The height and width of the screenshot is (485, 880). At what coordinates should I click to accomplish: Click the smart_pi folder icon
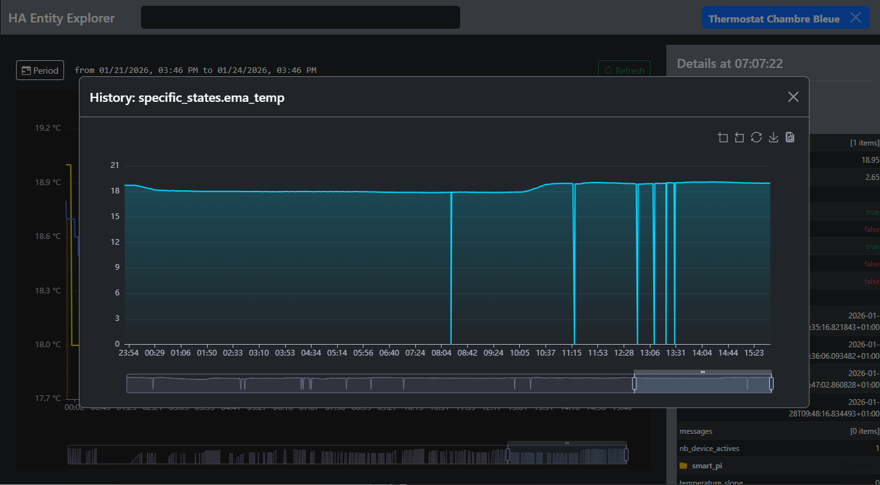click(x=683, y=466)
